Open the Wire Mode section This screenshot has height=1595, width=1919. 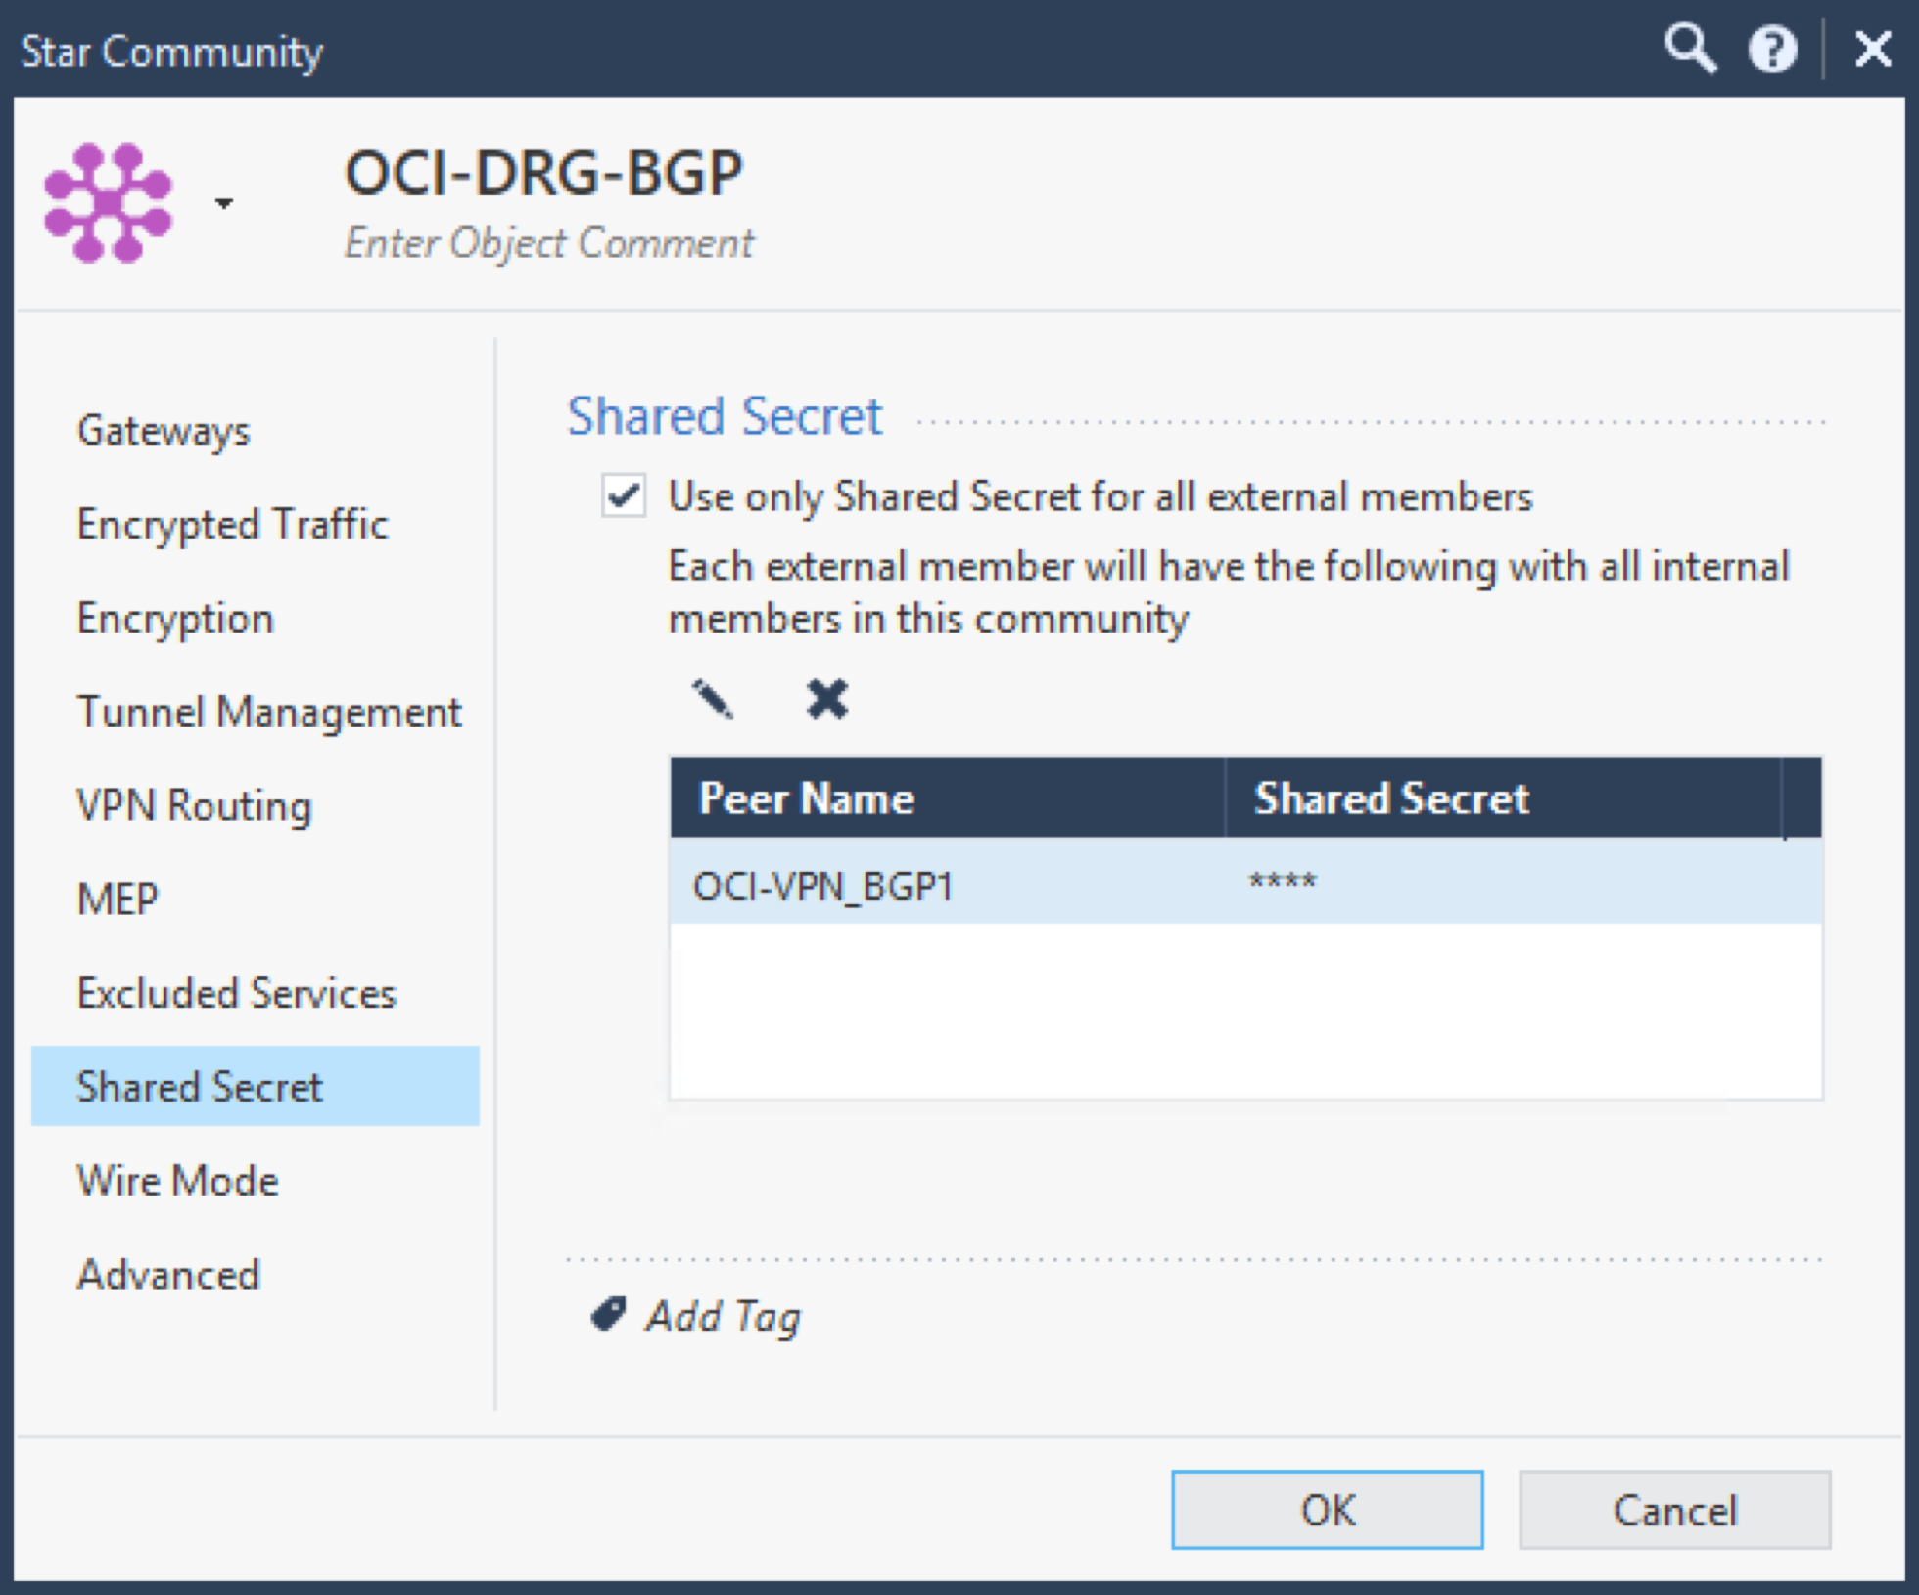(x=177, y=1181)
